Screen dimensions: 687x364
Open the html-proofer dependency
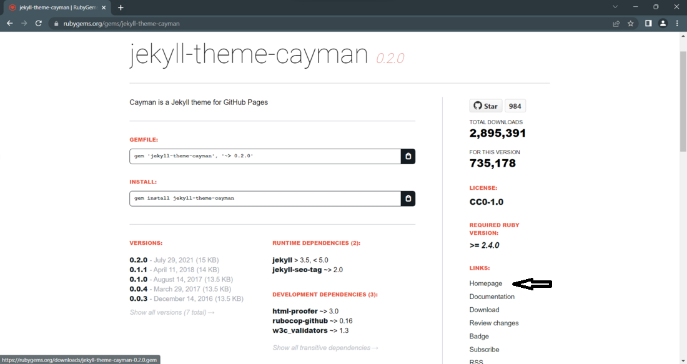point(295,311)
